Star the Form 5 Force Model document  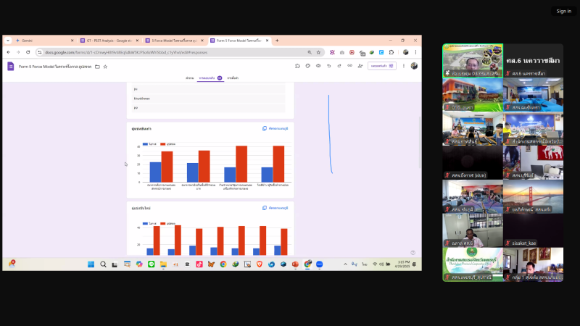(105, 67)
